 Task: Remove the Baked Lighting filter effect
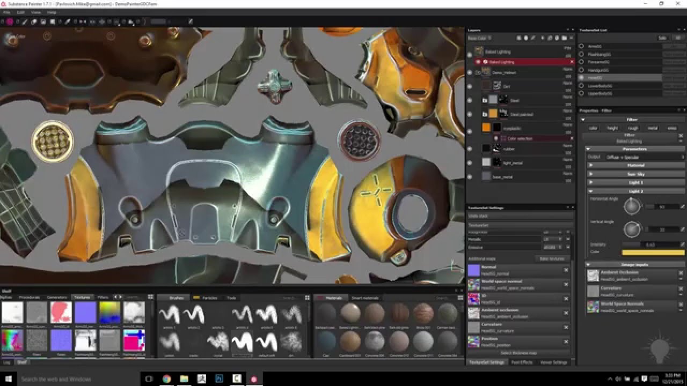pos(572,62)
